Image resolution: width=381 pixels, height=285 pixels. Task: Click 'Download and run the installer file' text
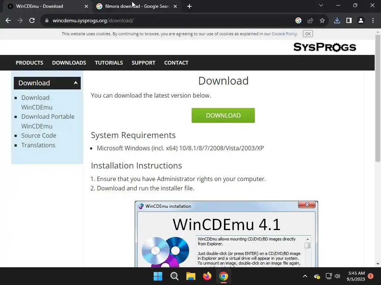(x=145, y=188)
